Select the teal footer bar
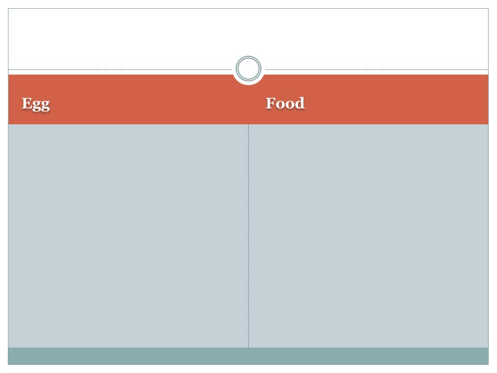The width and height of the screenshot is (497, 373). coord(248,356)
